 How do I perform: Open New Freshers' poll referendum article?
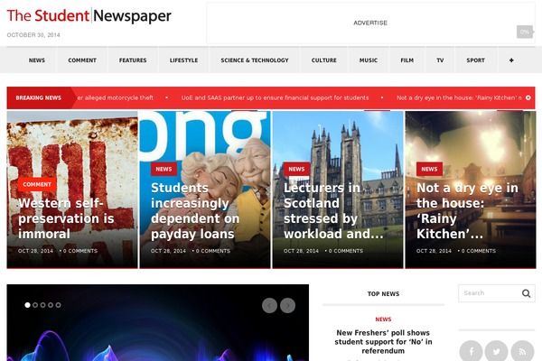pos(383,342)
